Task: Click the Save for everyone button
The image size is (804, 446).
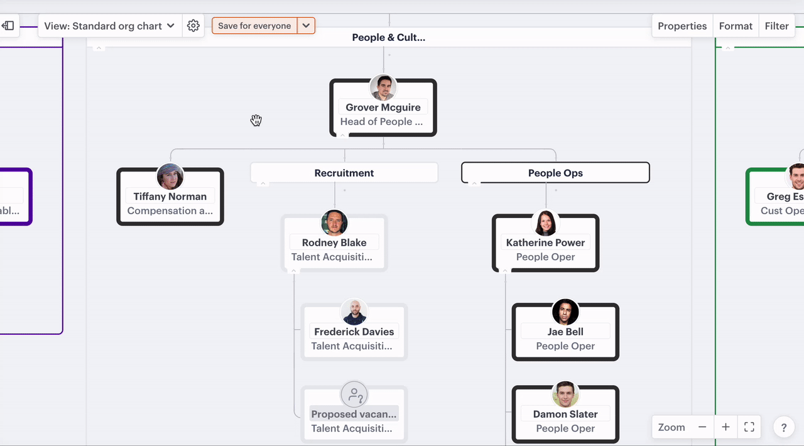Action: pyautogui.click(x=254, y=26)
